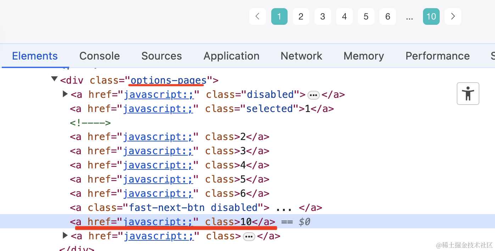Open the Sources tab
This screenshot has width=495, height=251.
click(x=161, y=56)
